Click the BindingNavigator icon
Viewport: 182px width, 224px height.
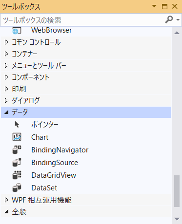[x=17, y=149]
